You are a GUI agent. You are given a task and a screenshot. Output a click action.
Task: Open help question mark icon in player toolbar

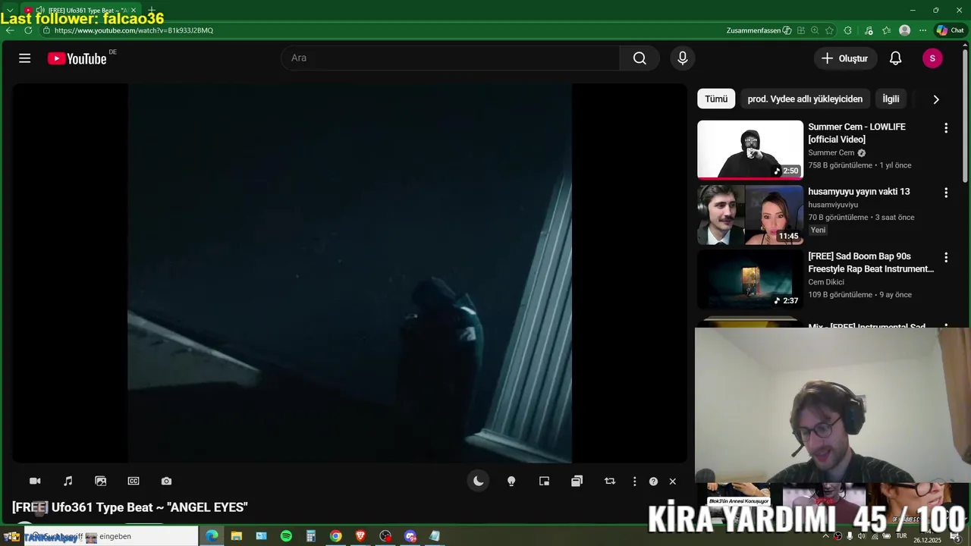coord(653,482)
